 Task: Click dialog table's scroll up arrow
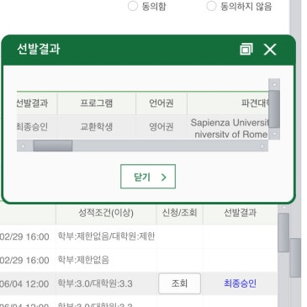[274, 84]
